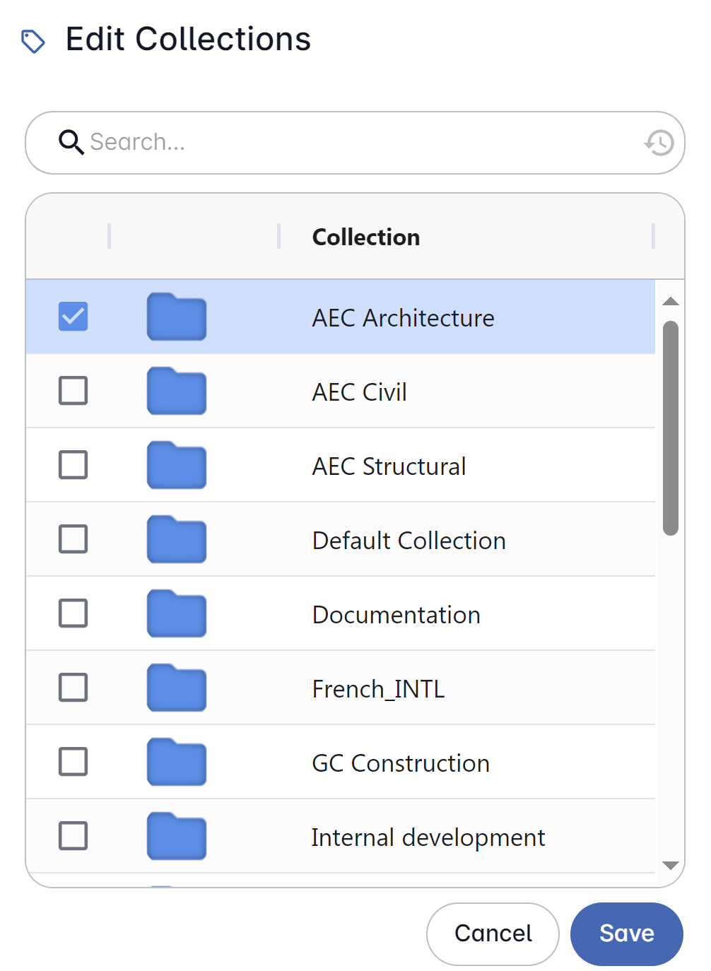Tick the AEC Civil checkbox
Screen dimensions: 711x971
[74, 391]
